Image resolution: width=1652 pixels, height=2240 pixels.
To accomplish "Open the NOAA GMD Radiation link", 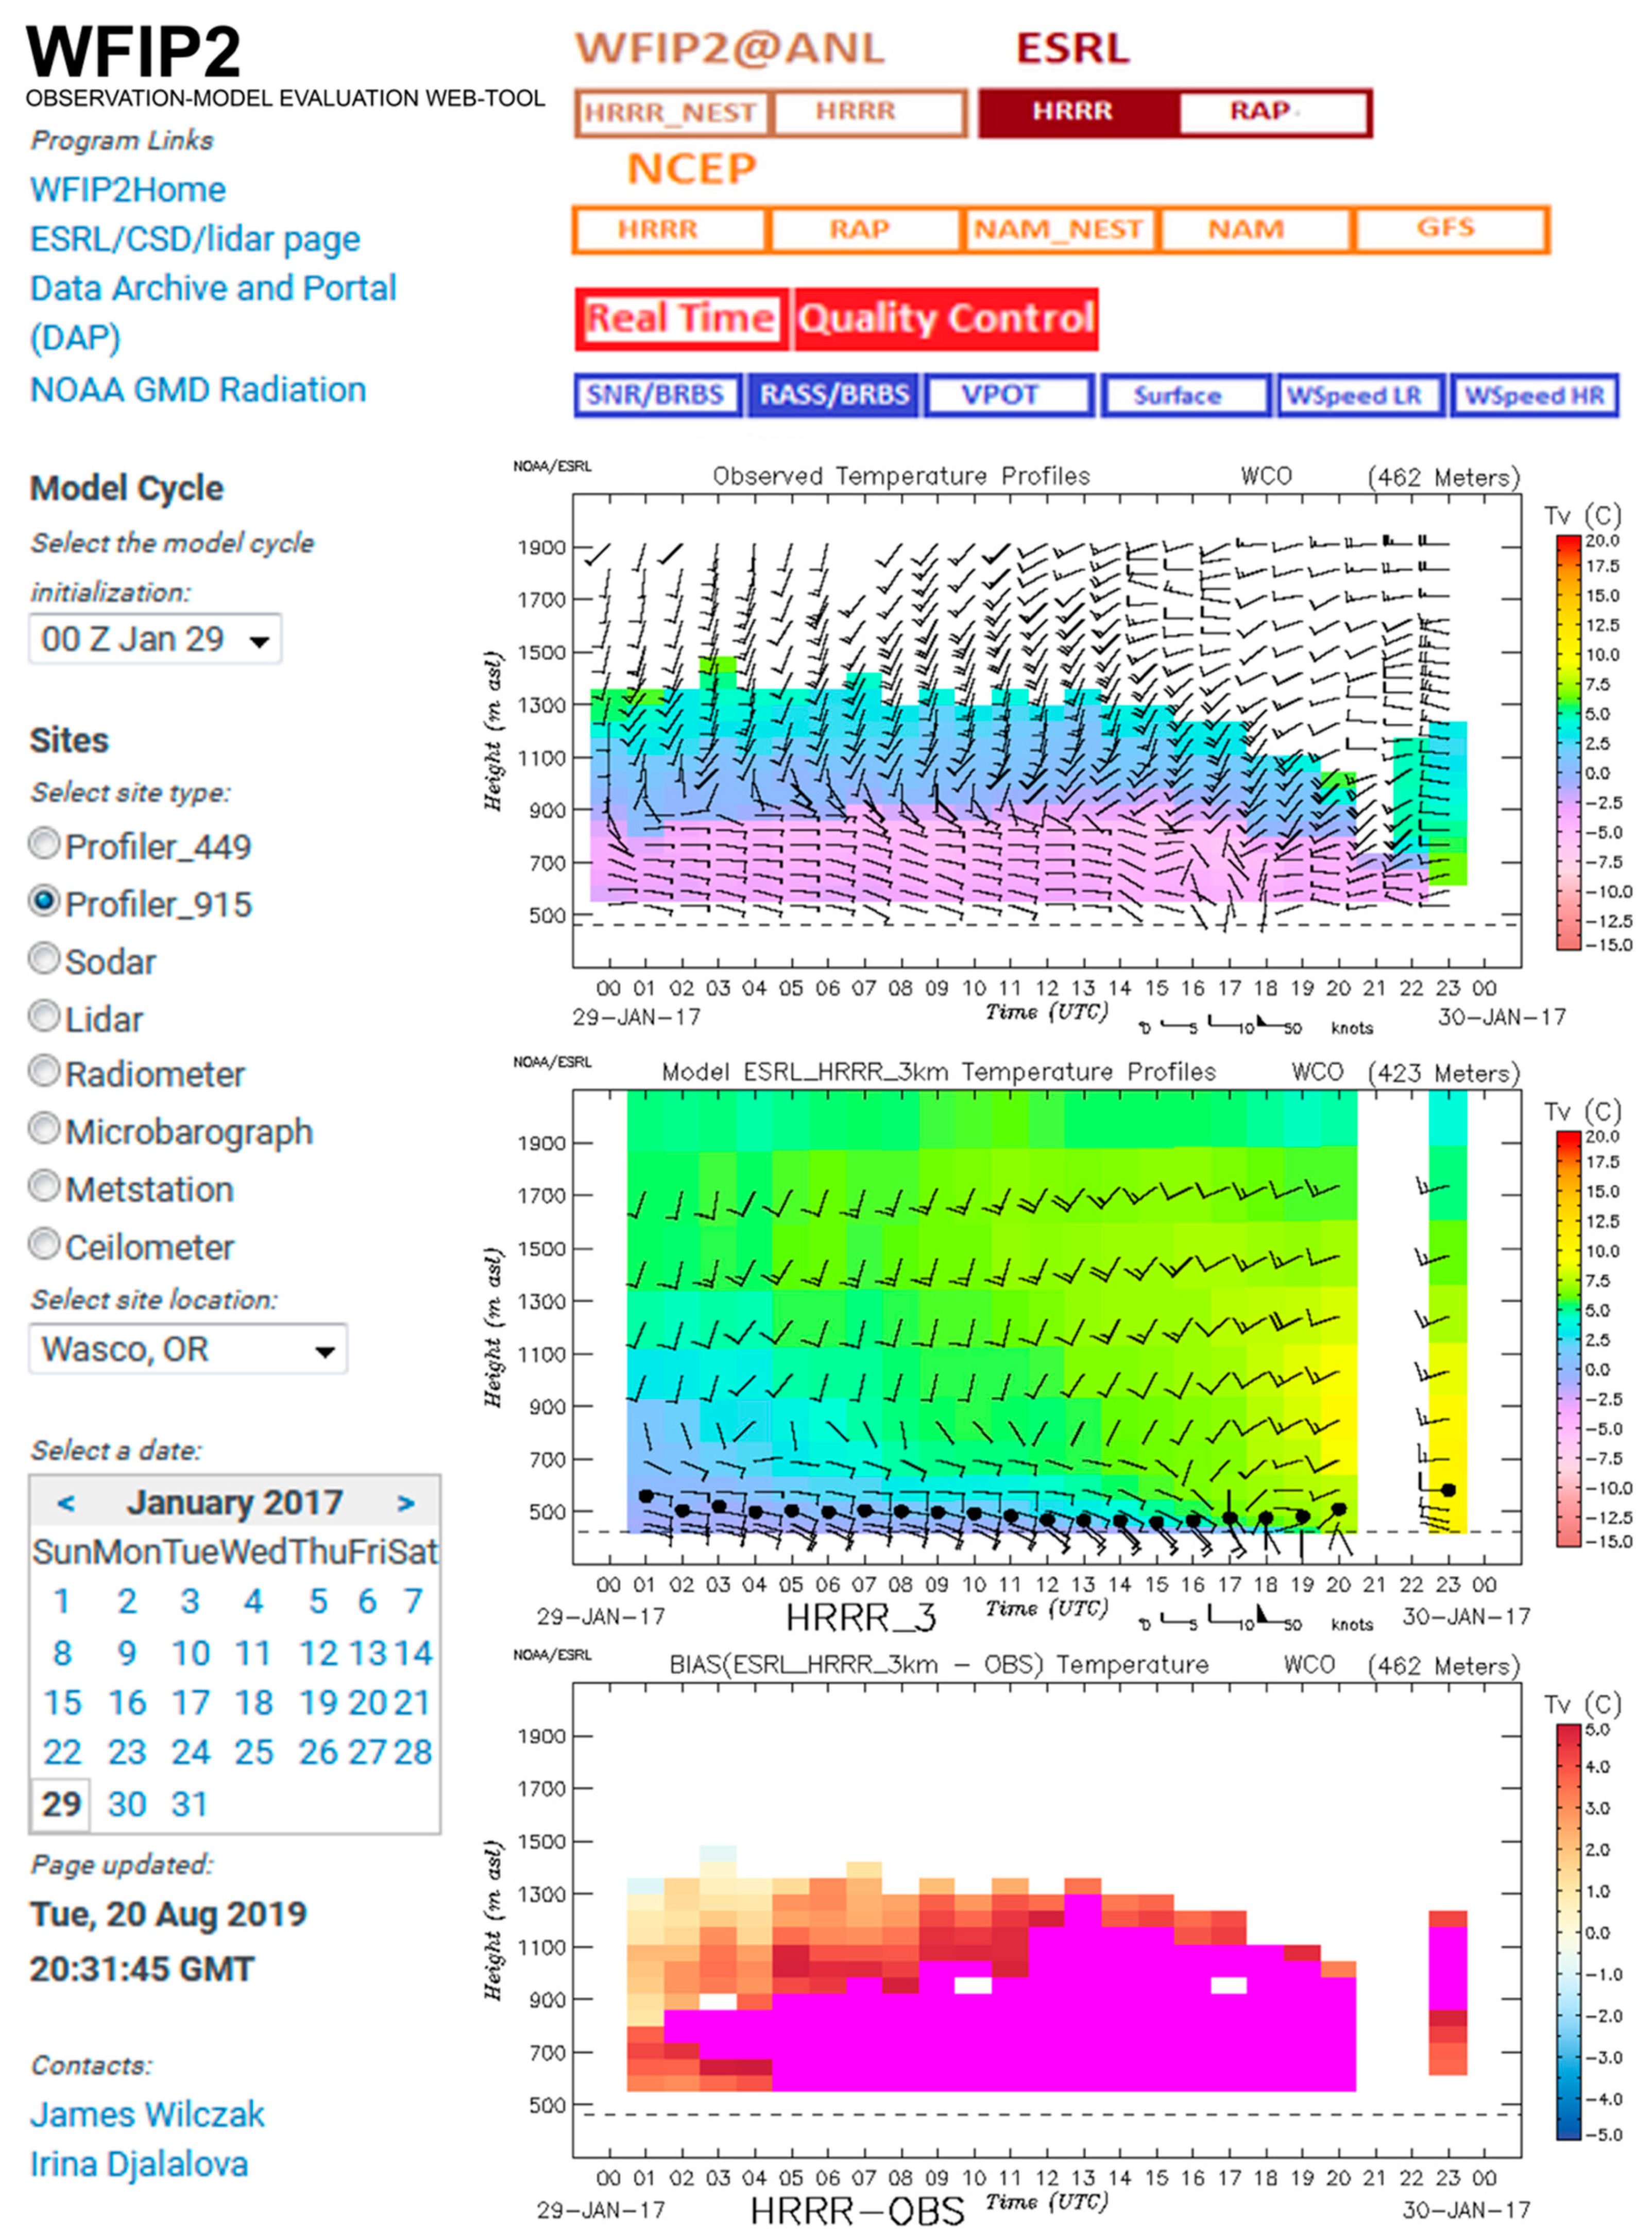I will coord(198,390).
